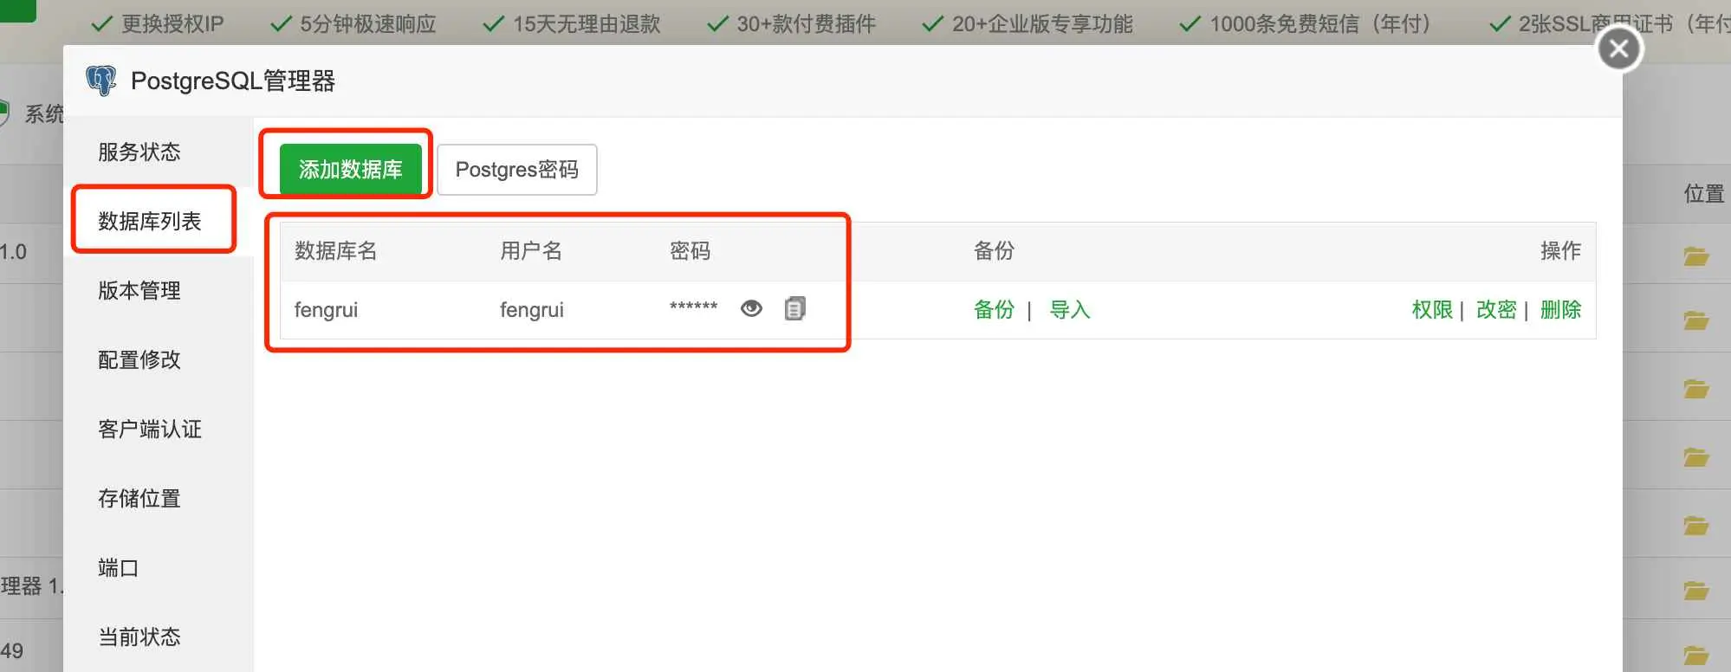Open the 版本管理 sidebar section
The image size is (1731, 672).
point(139,291)
